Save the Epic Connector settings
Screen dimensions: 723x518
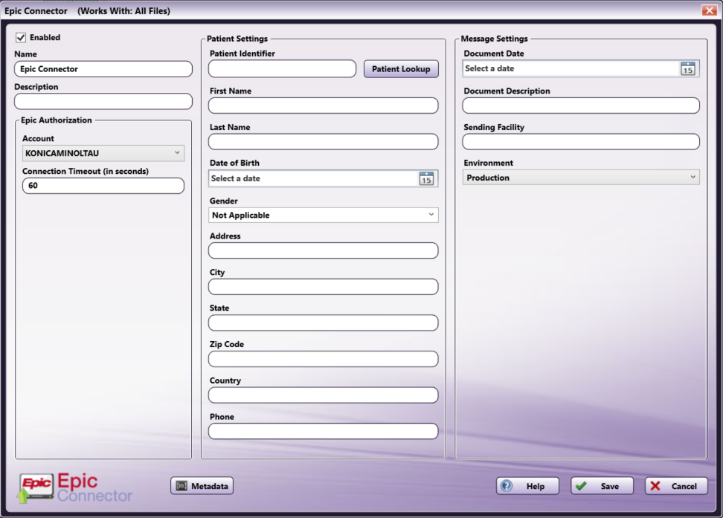602,486
